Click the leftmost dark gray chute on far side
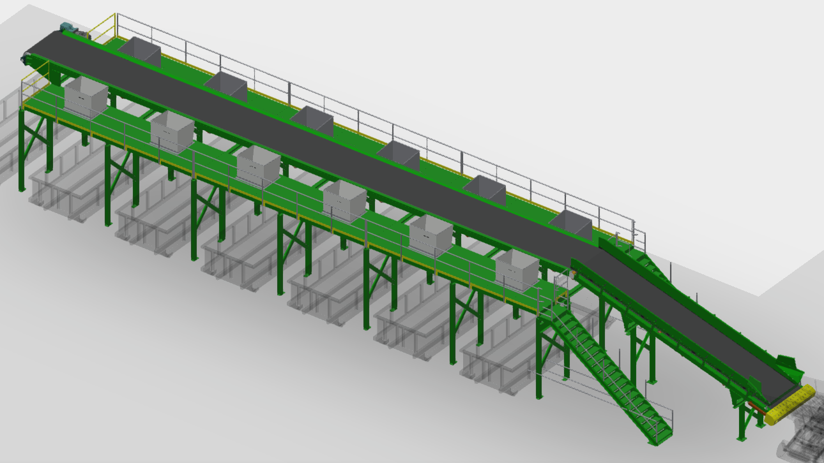 tap(142, 50)
